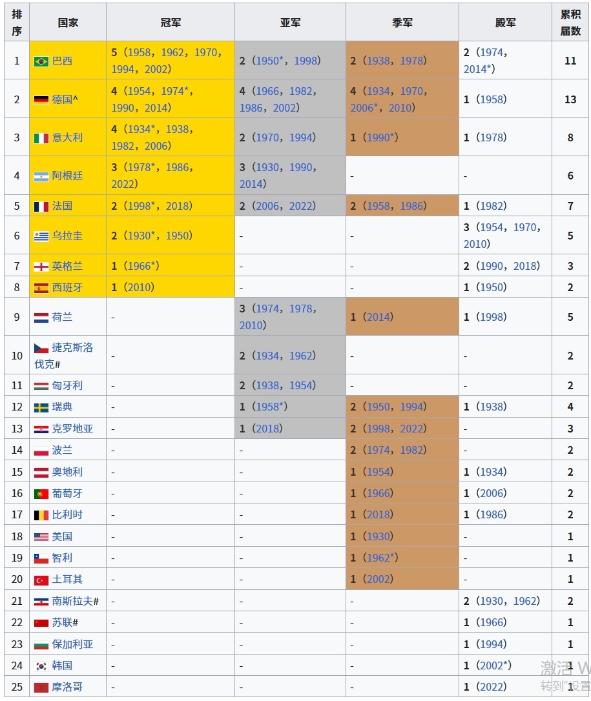Click the 冠军 column header
This screenshot has height=701, width=591.
coord(171,23)
